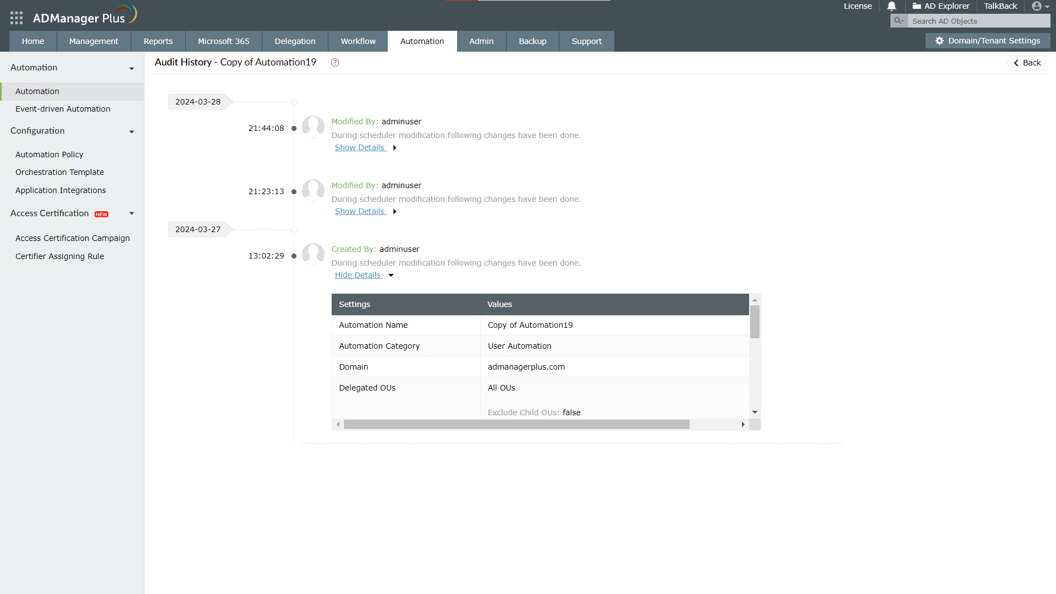This screenshot has width=1056, height=594.
Task: Click Automation Policy configuration item
Action: pos(50,155)
